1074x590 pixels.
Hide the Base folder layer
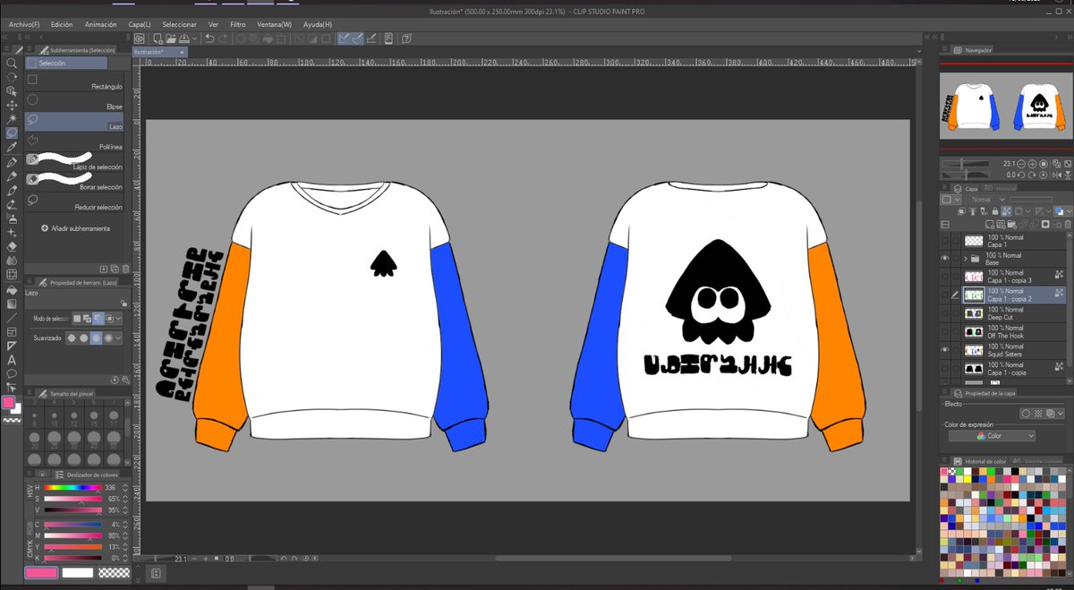(x=945, y=258)
